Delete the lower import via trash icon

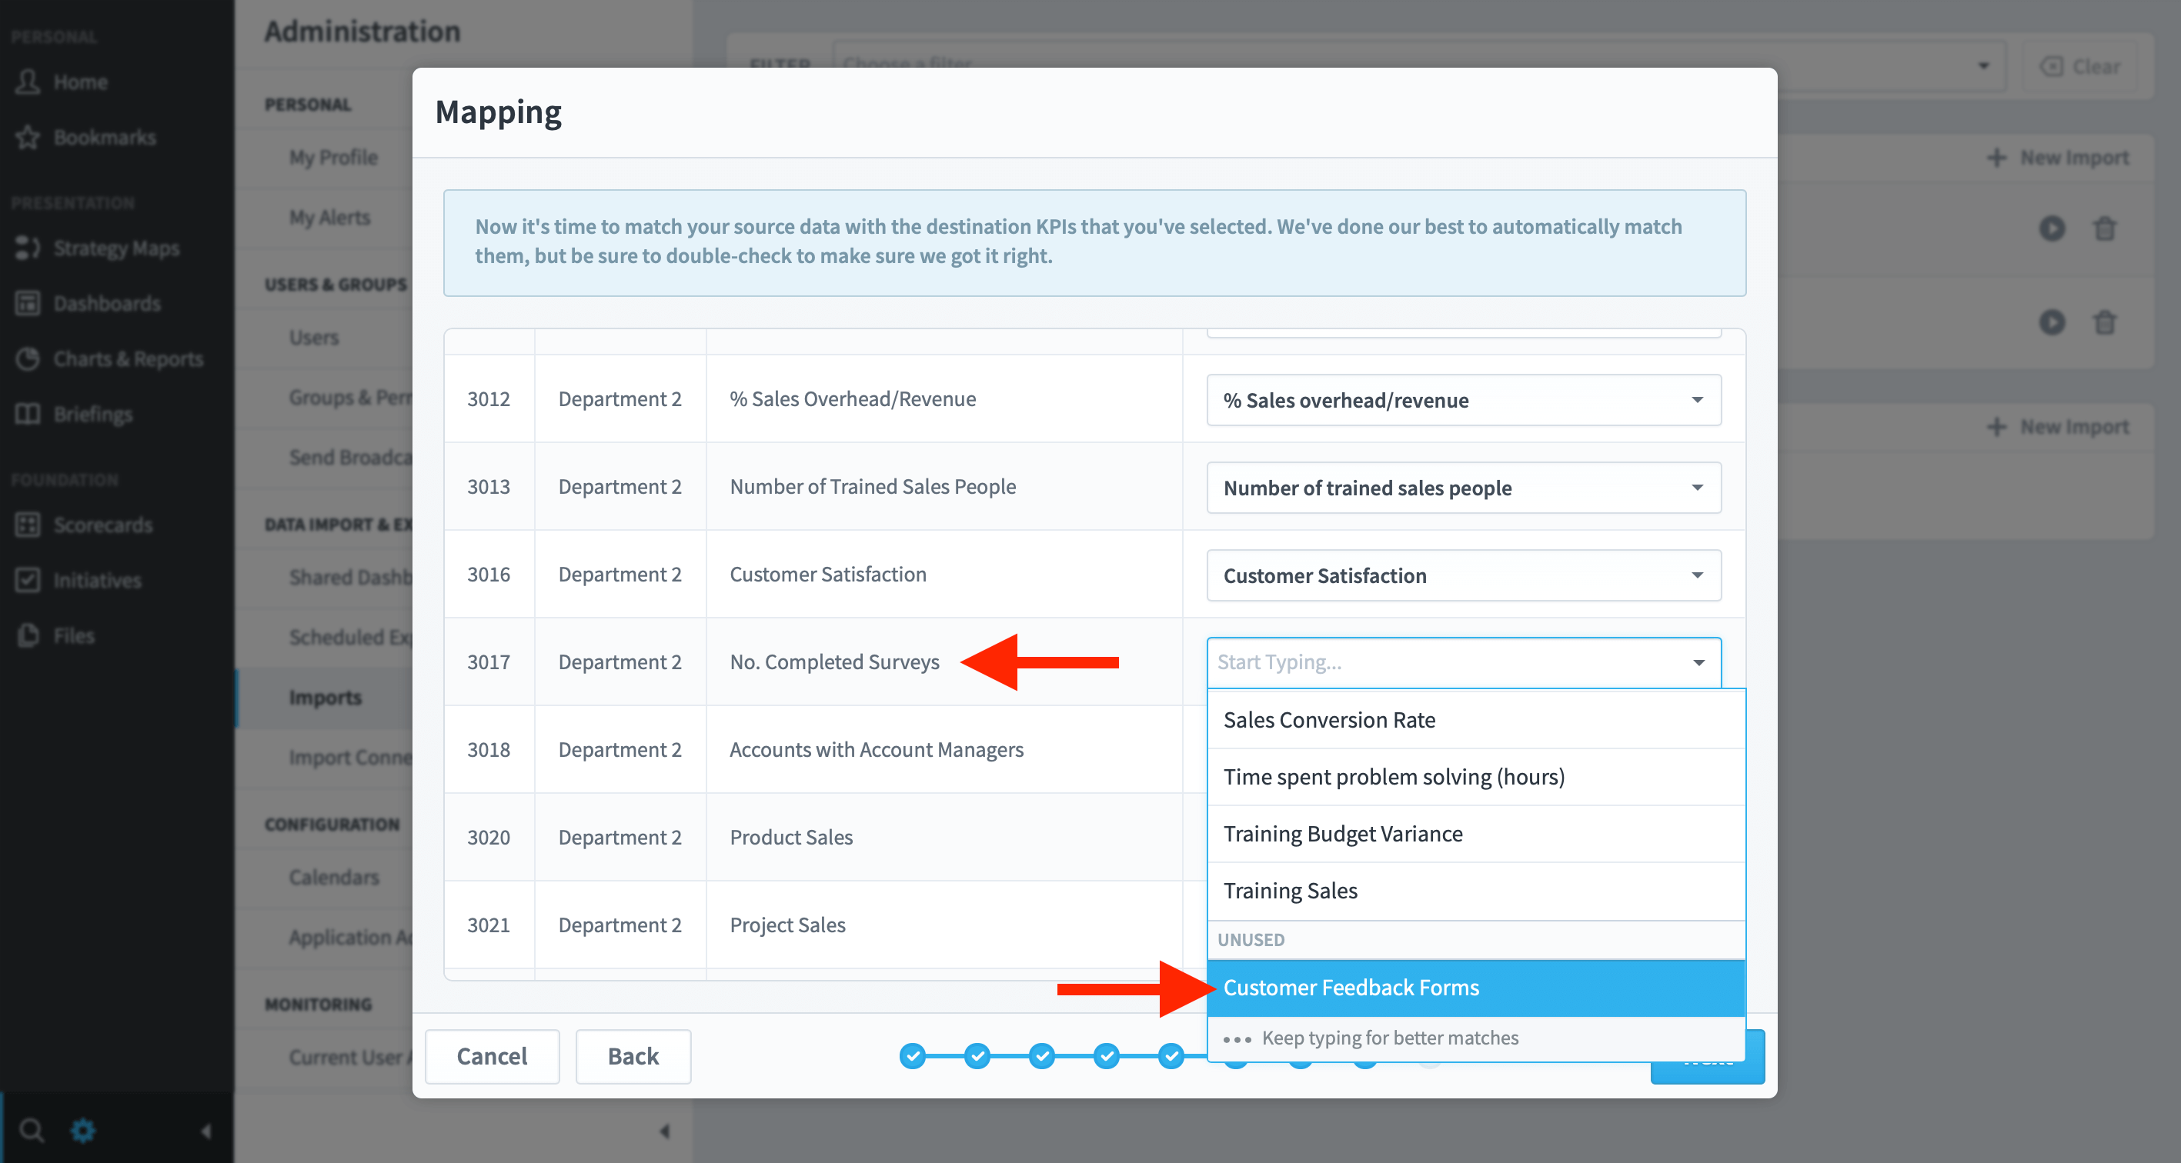[2104, 322]
